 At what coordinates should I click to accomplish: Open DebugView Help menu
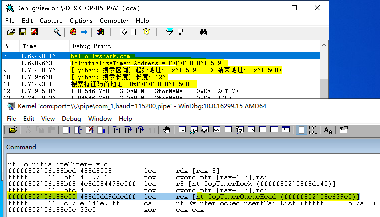point(142,21)
